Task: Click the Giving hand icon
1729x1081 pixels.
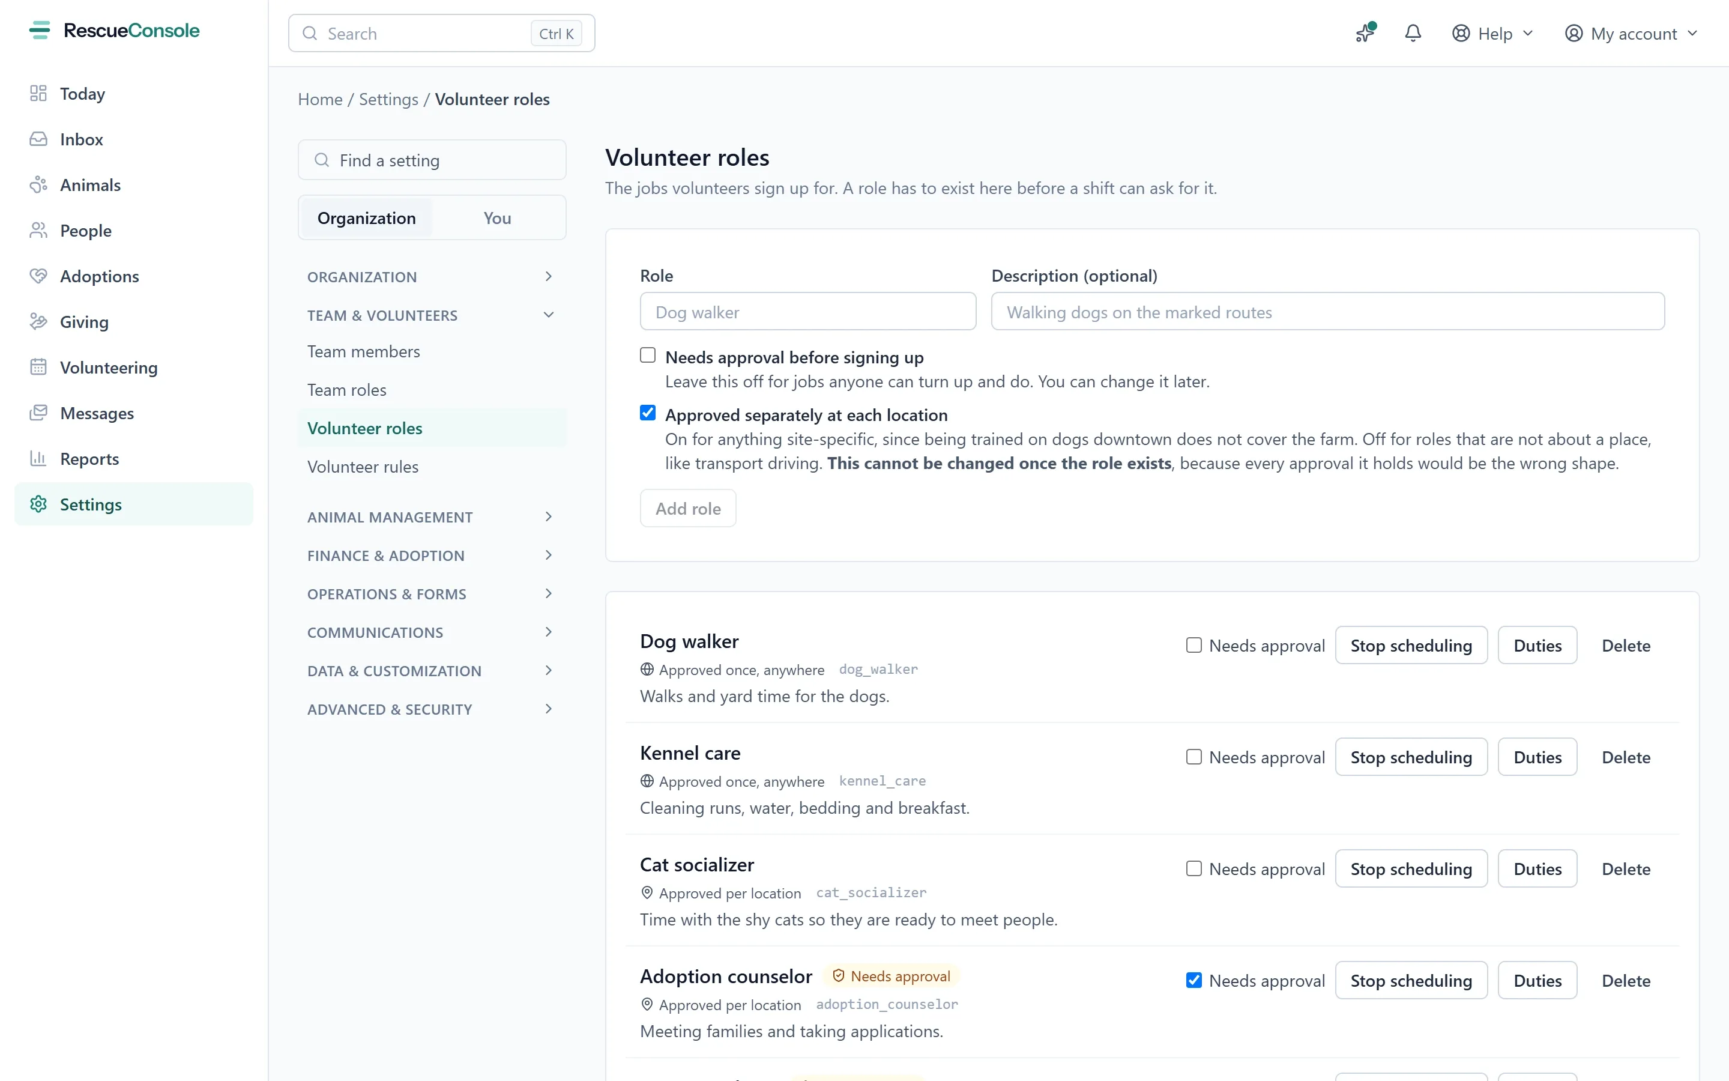Action: [x=38, y=322]
